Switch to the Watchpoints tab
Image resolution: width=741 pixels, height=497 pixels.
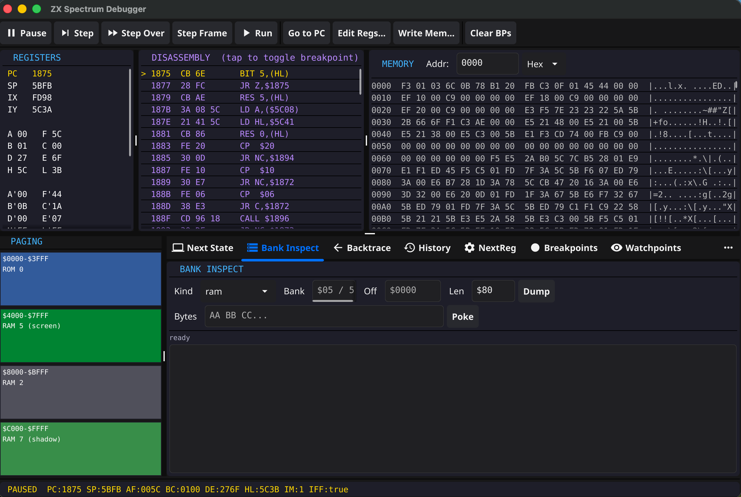point(646,248)
